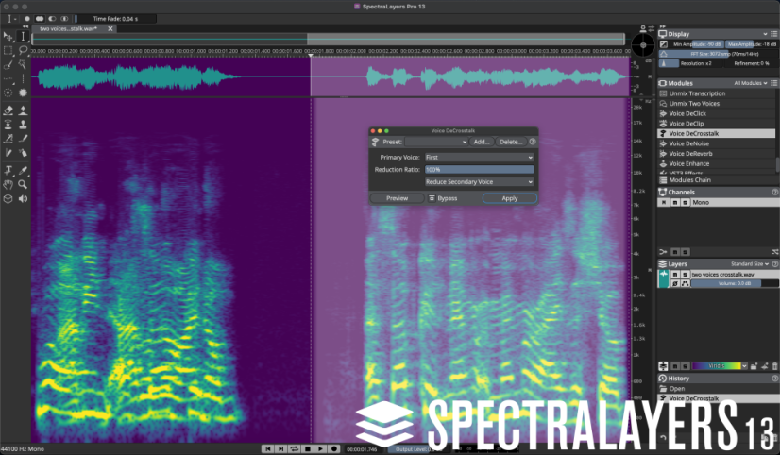The image size is (780, 455).
Task: Open the Standard Size dropdown in Layers
Action: pos(750,264)
